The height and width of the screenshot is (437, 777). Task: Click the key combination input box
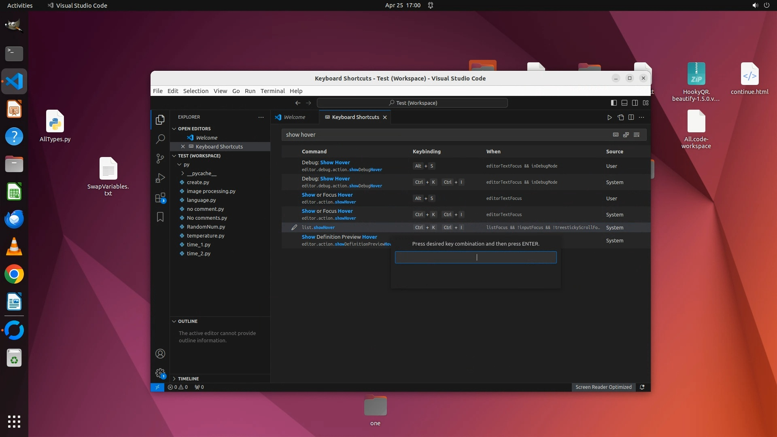(476, 257)
